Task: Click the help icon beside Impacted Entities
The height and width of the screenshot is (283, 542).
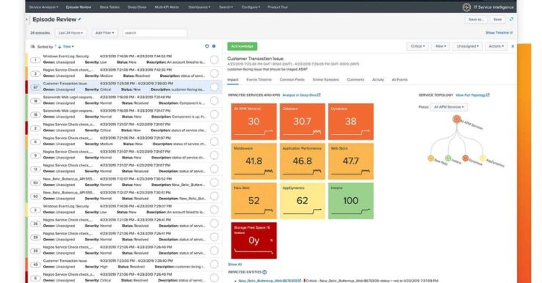Action: tap(264, 272)
